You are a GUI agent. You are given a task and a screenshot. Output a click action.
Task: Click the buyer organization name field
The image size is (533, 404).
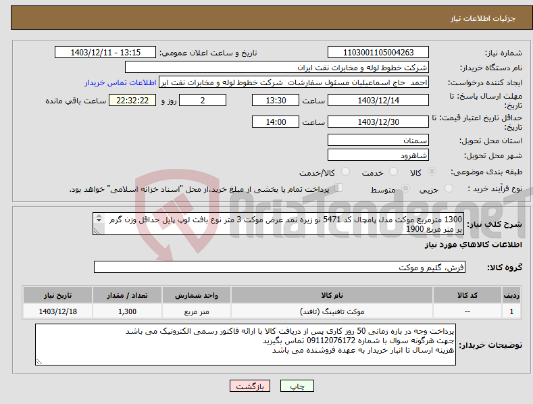pyautogui.click(x=277, y=68)
